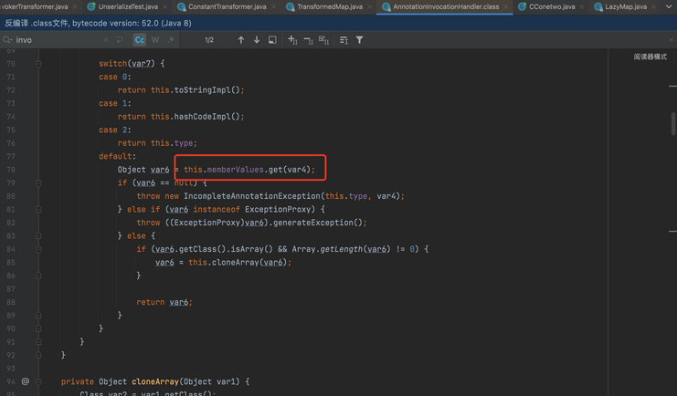Toggle fold end marker at line 89

(x=38, y=316)
